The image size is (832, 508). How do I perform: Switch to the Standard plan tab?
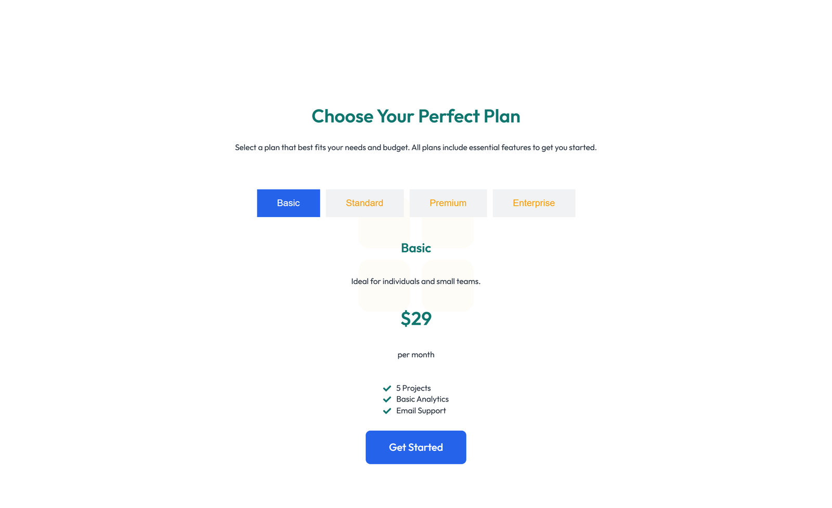[x=364, y=203]
